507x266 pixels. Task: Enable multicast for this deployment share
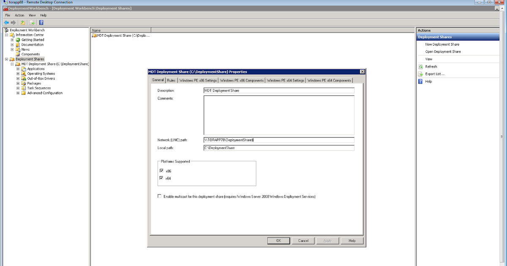[159, 196]
